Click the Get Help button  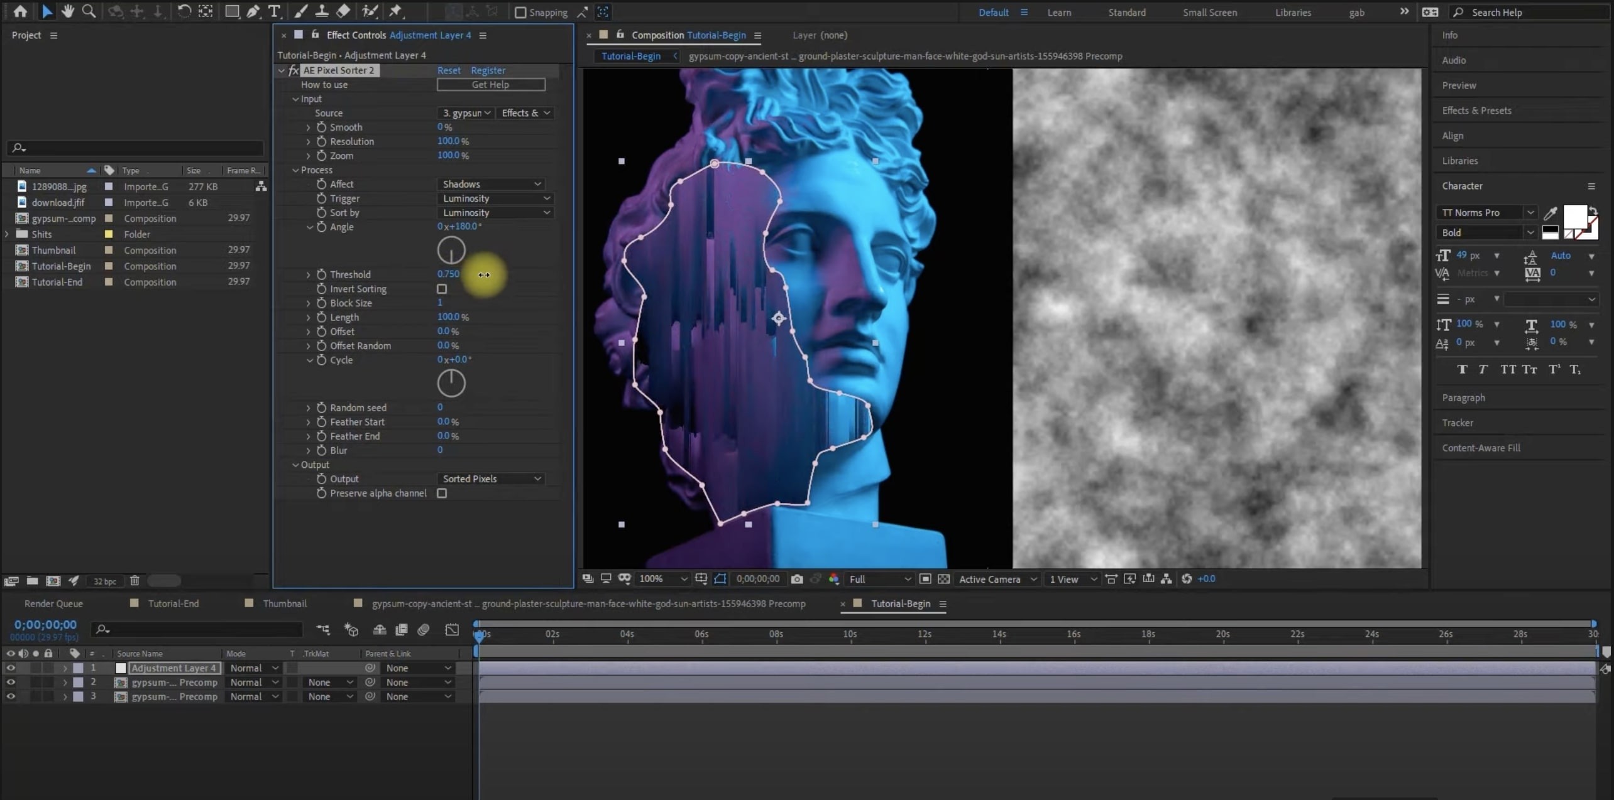pos(491,85)
